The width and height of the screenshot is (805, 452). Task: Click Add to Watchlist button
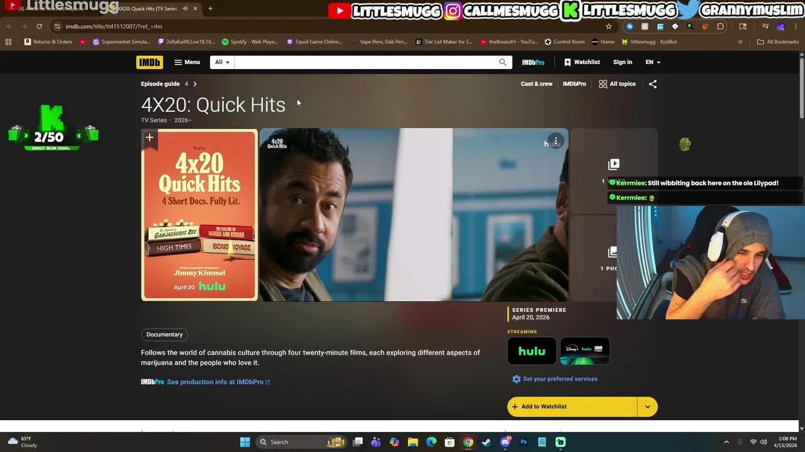click(x=572, y=407)
